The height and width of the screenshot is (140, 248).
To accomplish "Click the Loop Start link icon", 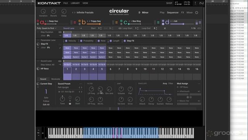I will click(120, 28).
